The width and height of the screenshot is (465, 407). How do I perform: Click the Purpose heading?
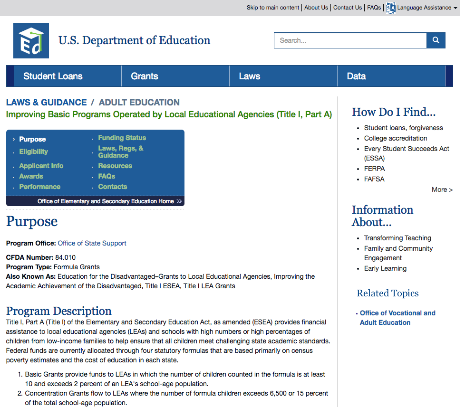pos(32,221)
